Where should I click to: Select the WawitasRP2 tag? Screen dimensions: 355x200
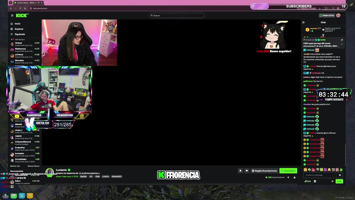click(x=116, y=176)
